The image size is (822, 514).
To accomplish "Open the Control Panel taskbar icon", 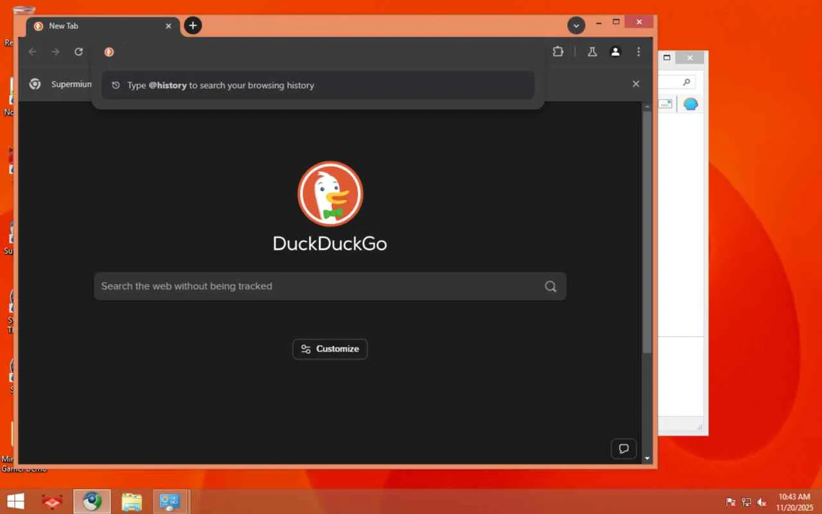I will (x=171, y=502).
